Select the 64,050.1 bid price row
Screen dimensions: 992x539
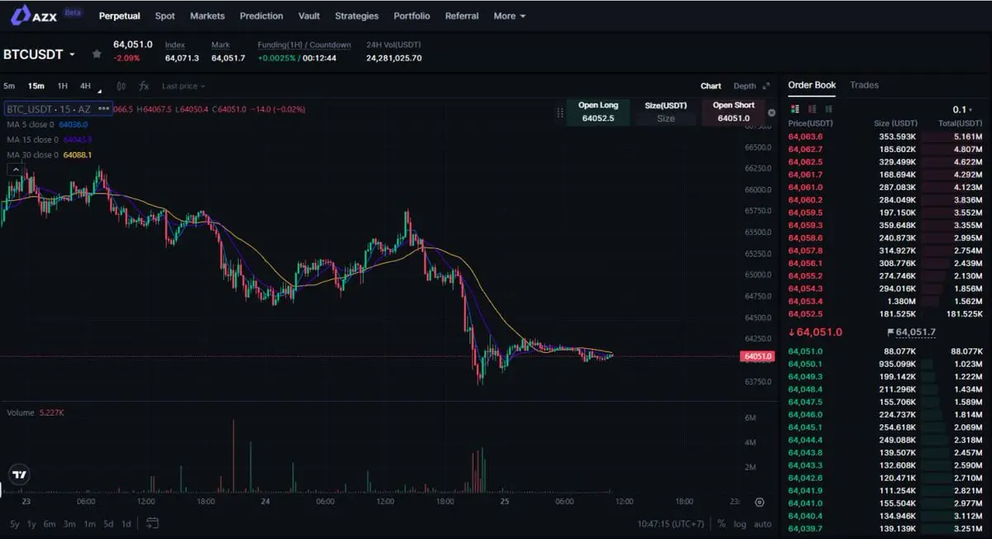[885, 364]
